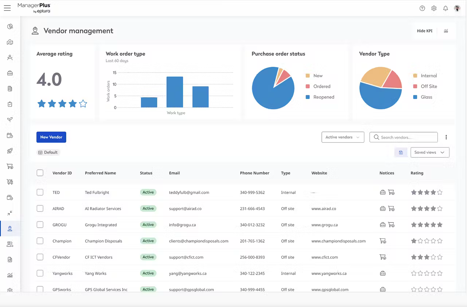Screen dimensions: 467x307
Task: Open the help icon in the top bar
Action: (422, 8)
